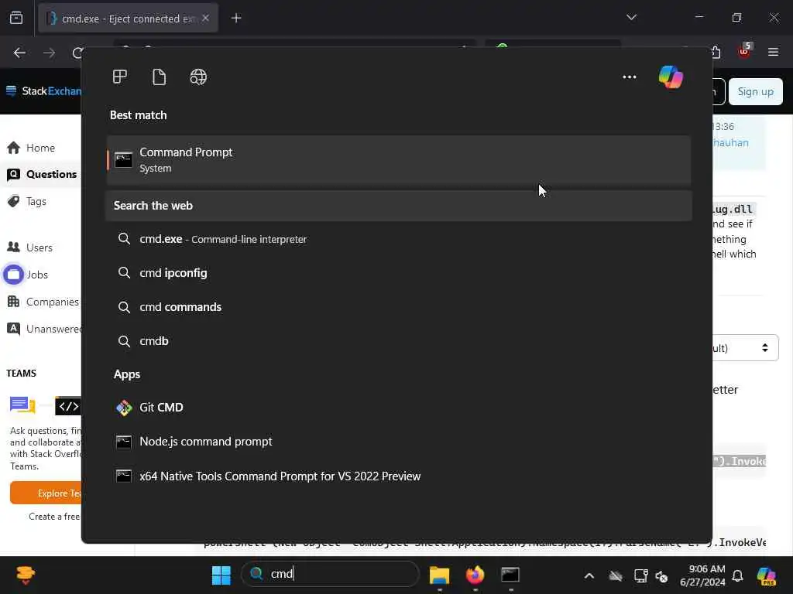Open the Apps filter icon in search panel
793x594 pixels.
[x=120, y=77]
